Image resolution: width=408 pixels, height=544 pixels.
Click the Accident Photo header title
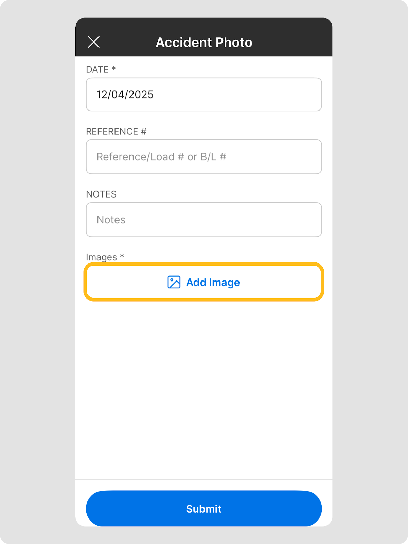click(x=204, y=42)
